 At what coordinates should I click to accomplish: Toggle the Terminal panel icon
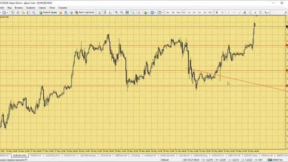pyautogui.click(x=28, y=12)
